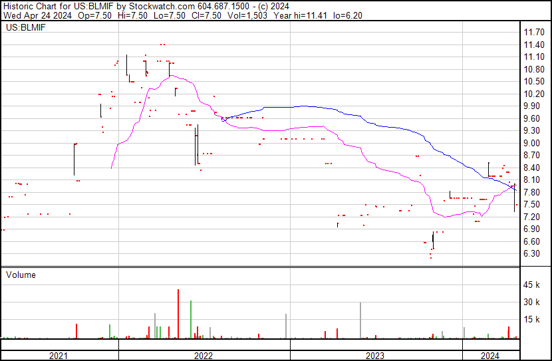The height and width of the screenshot is (361, 552).
Task: Select the 2022 year label on timeline
Action: (204, 356)
